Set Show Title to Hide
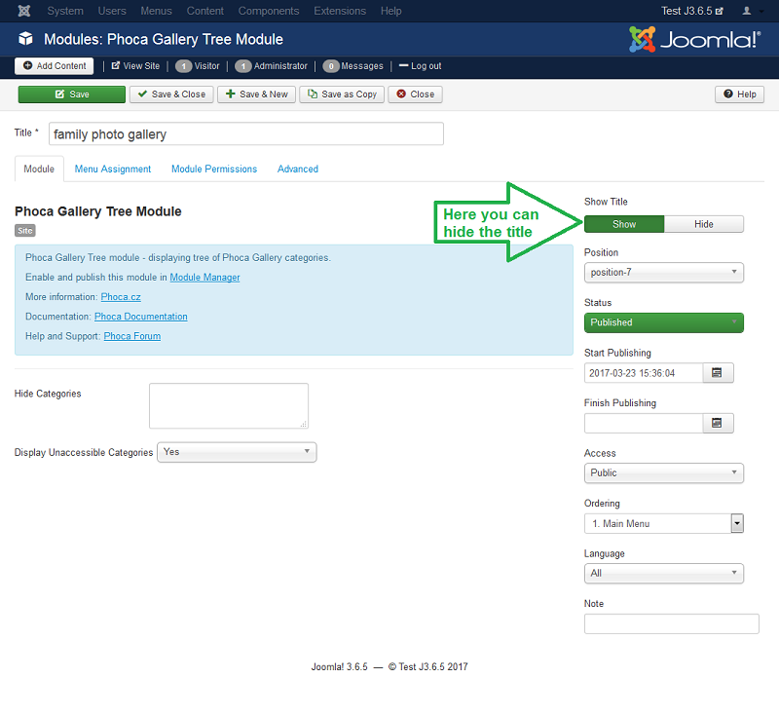This screenshot has height=716, width=779. click(703, 224)
